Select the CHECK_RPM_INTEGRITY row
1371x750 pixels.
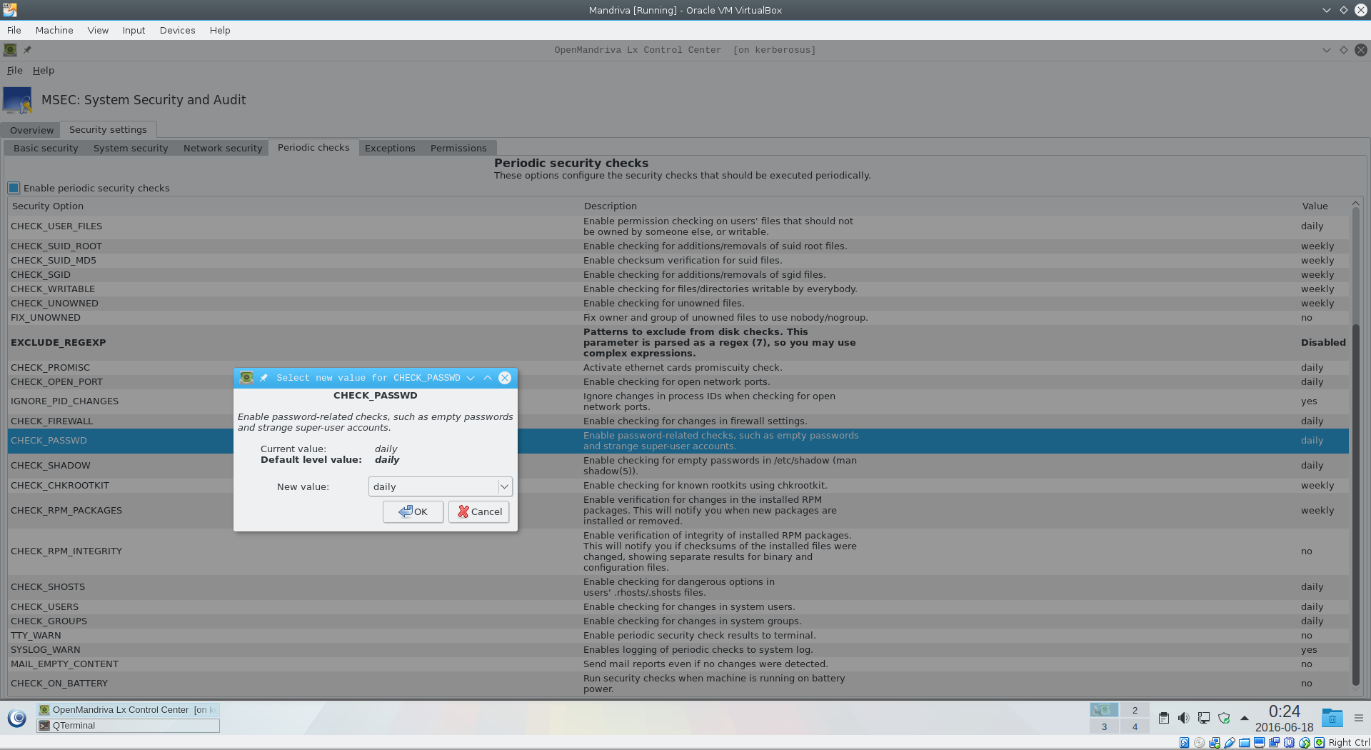678,551
